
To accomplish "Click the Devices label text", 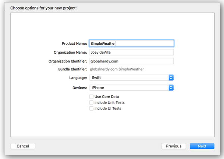I will 80,88.
